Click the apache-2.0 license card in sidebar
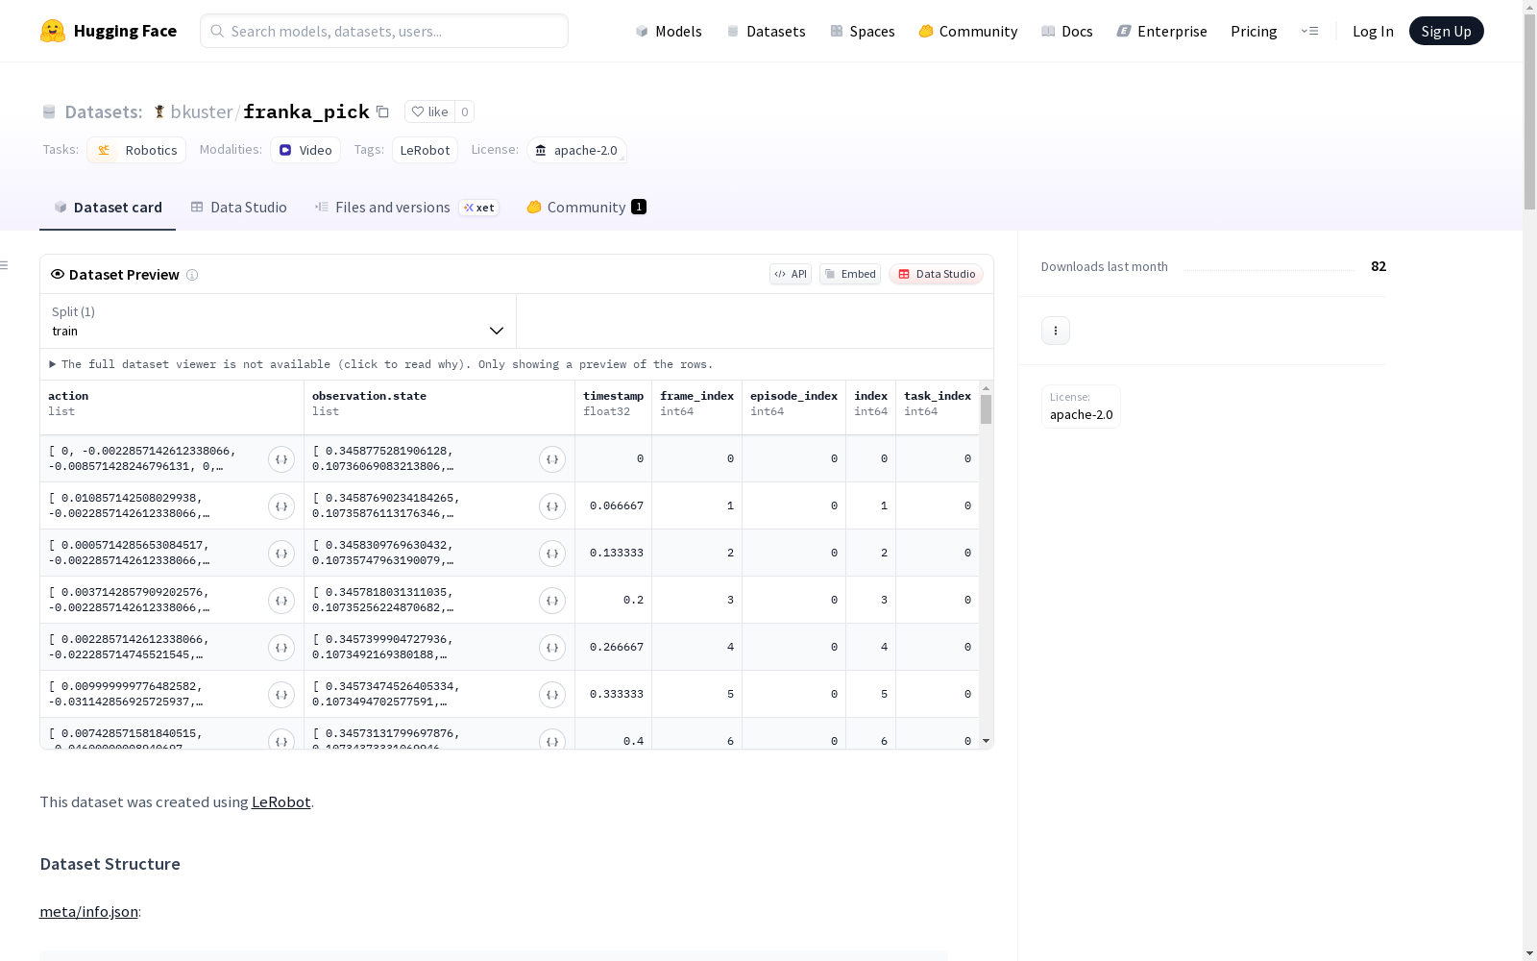Screen dimensions: 1537x961 1081,407
